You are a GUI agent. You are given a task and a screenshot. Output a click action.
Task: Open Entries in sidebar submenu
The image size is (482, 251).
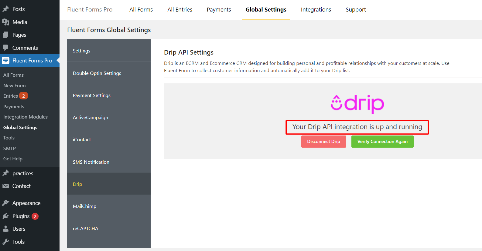point(11,96)
